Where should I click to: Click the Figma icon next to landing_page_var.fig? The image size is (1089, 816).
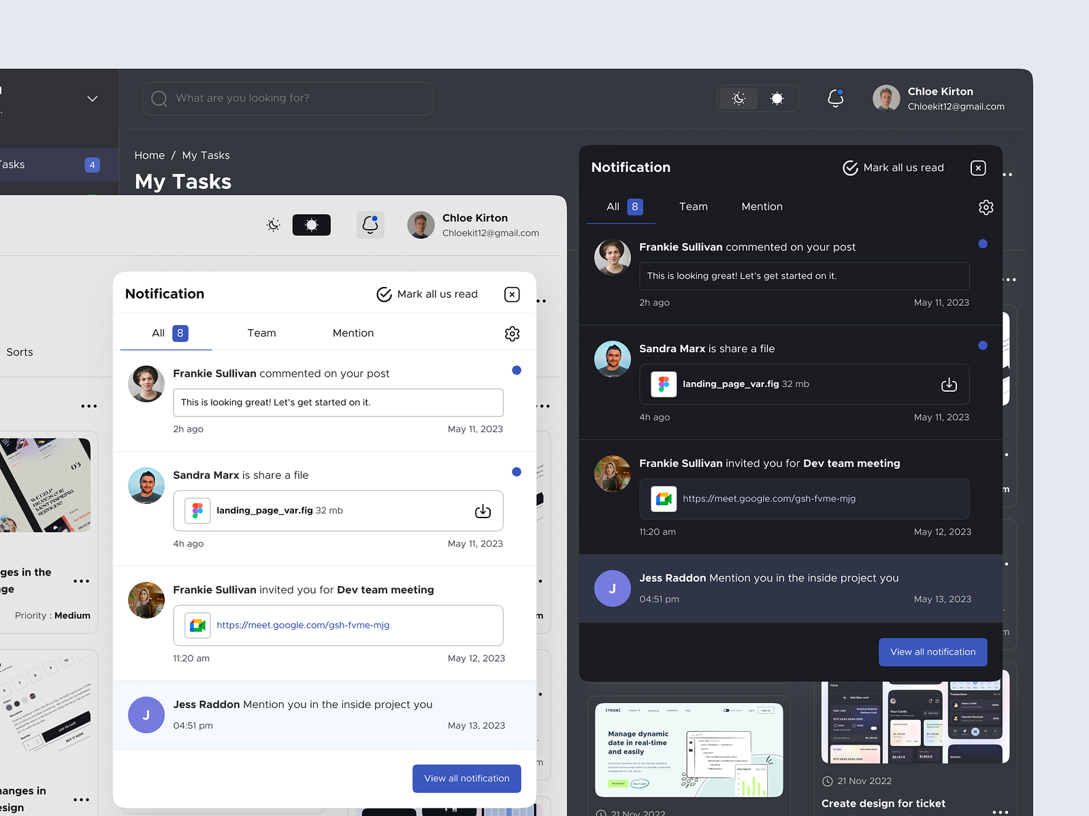coord(196,511)
